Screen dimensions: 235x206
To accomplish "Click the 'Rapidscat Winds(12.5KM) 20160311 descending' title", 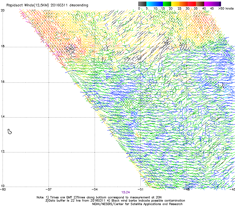I will pos(47,5).
